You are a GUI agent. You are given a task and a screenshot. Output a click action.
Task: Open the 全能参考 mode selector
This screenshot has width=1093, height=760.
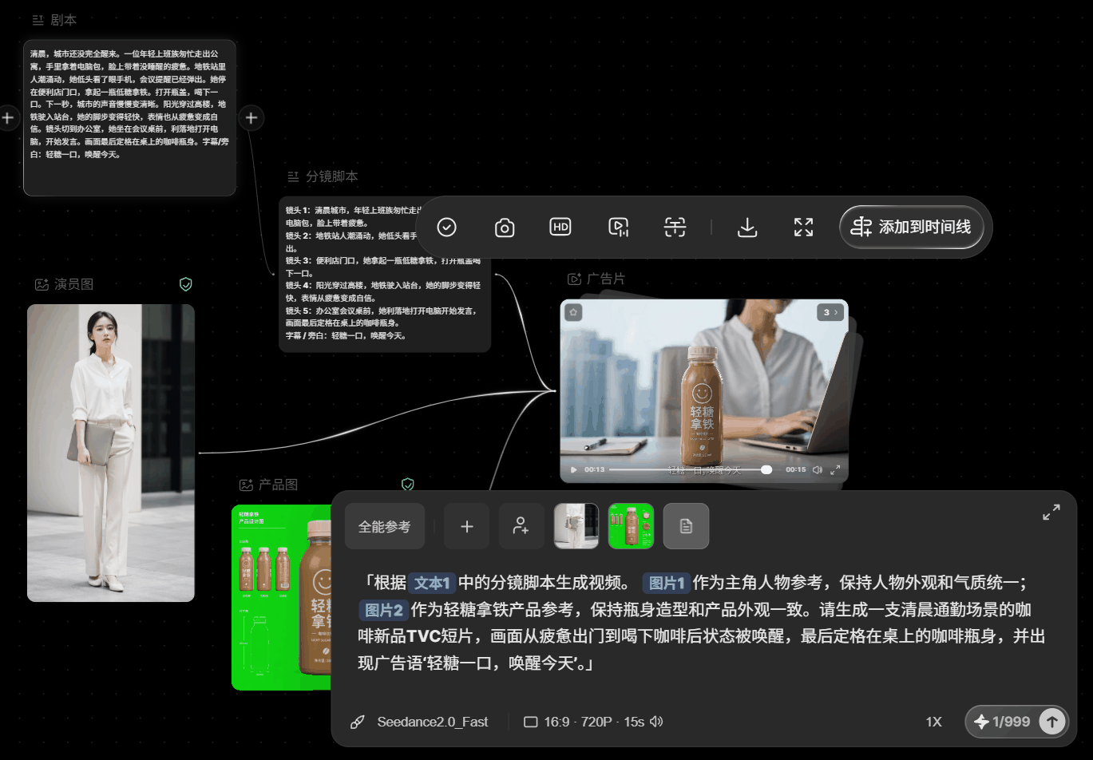(385, 526)
